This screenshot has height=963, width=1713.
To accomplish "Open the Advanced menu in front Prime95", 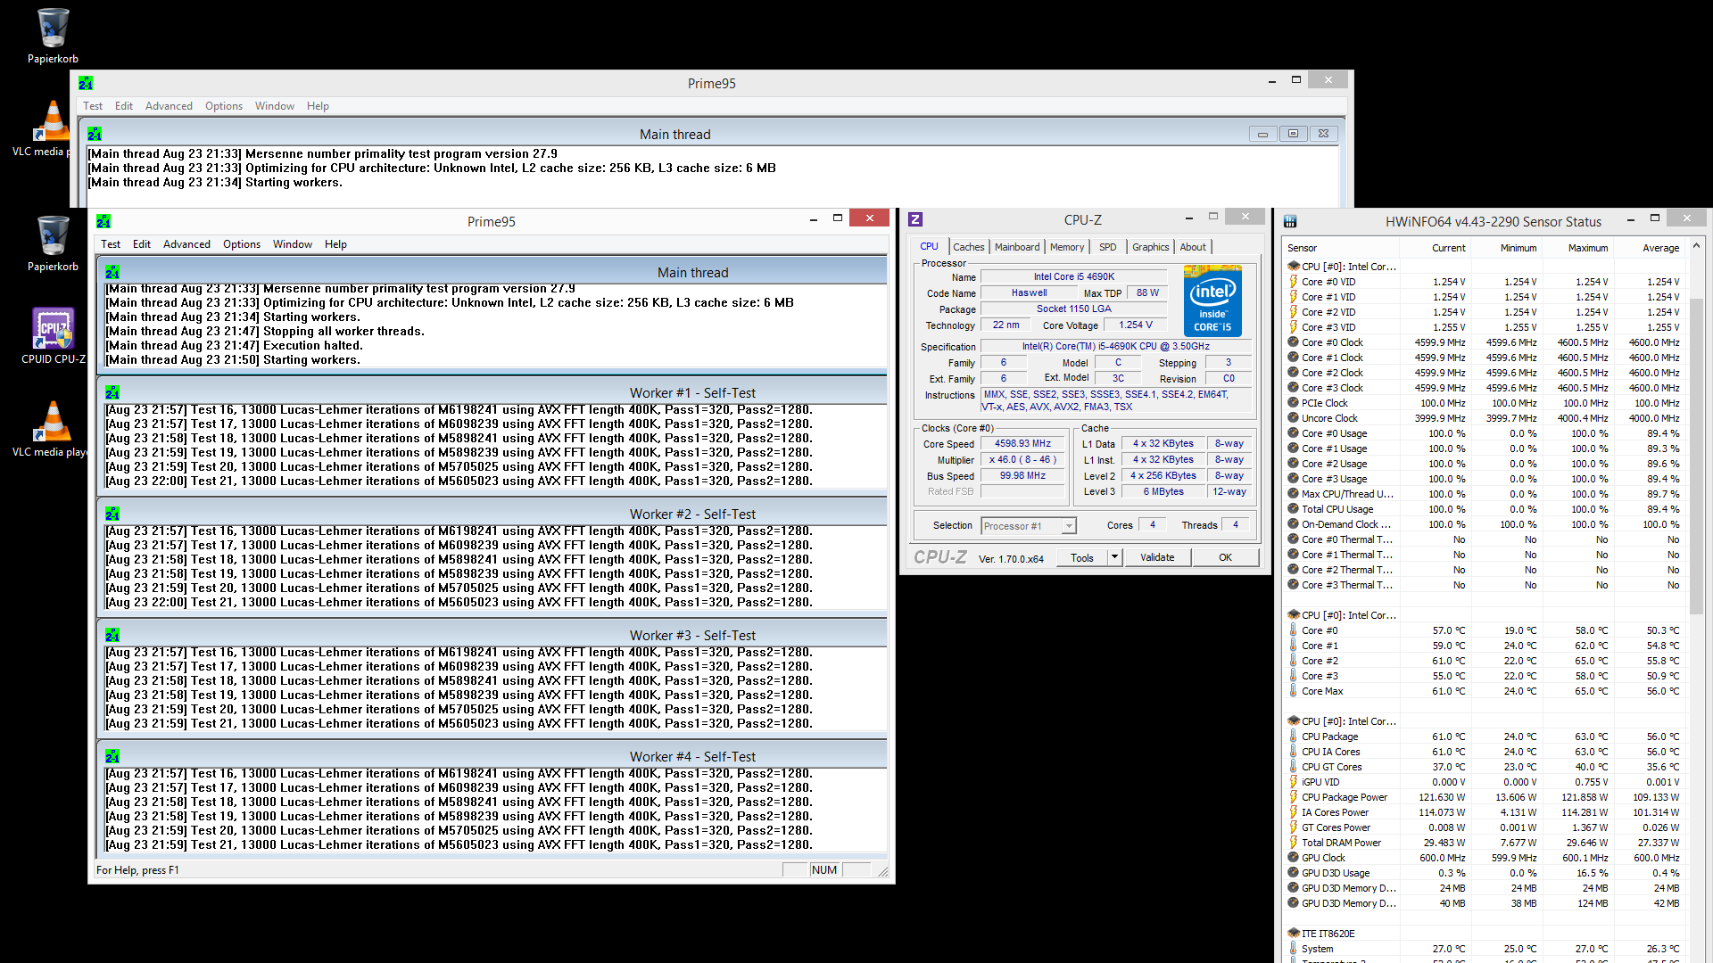I will point(186,244).
